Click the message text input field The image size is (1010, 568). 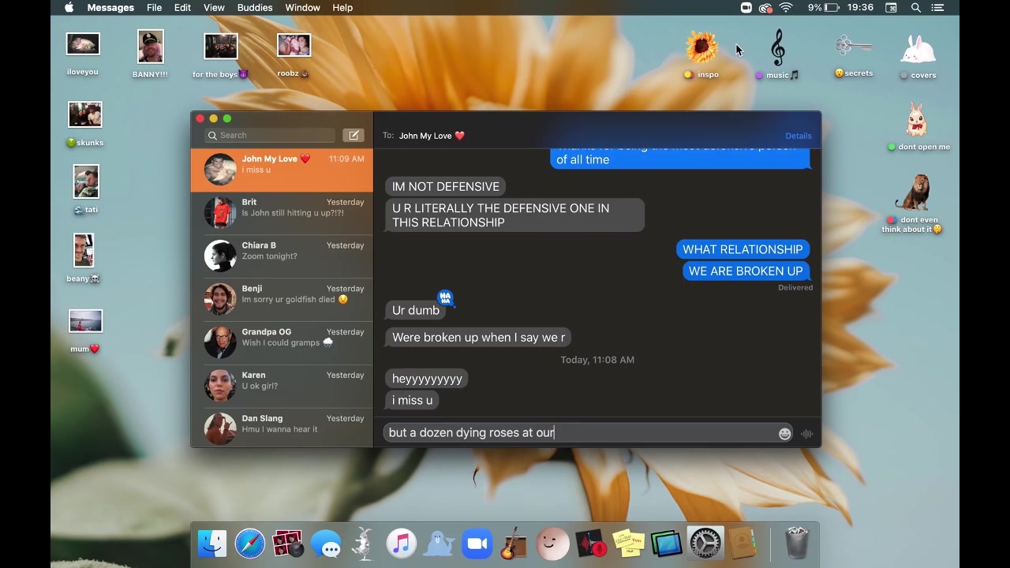tap(580, 433)
